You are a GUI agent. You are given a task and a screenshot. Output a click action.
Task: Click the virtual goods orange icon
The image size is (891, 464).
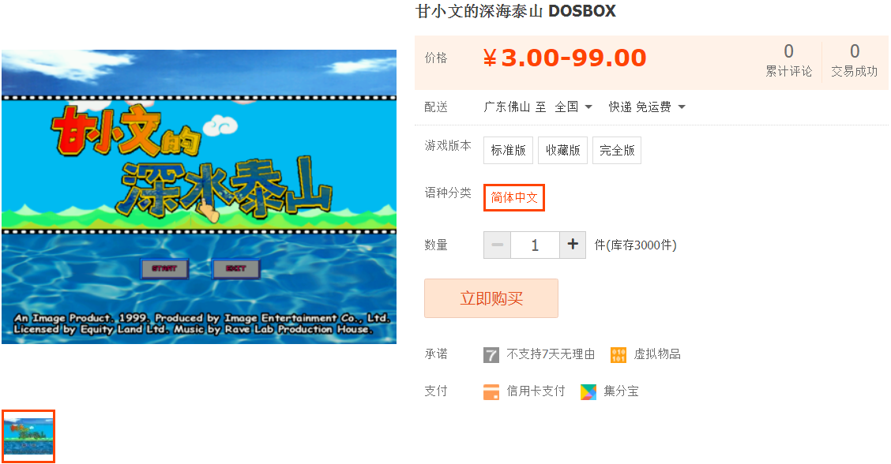tap(618, 355)
